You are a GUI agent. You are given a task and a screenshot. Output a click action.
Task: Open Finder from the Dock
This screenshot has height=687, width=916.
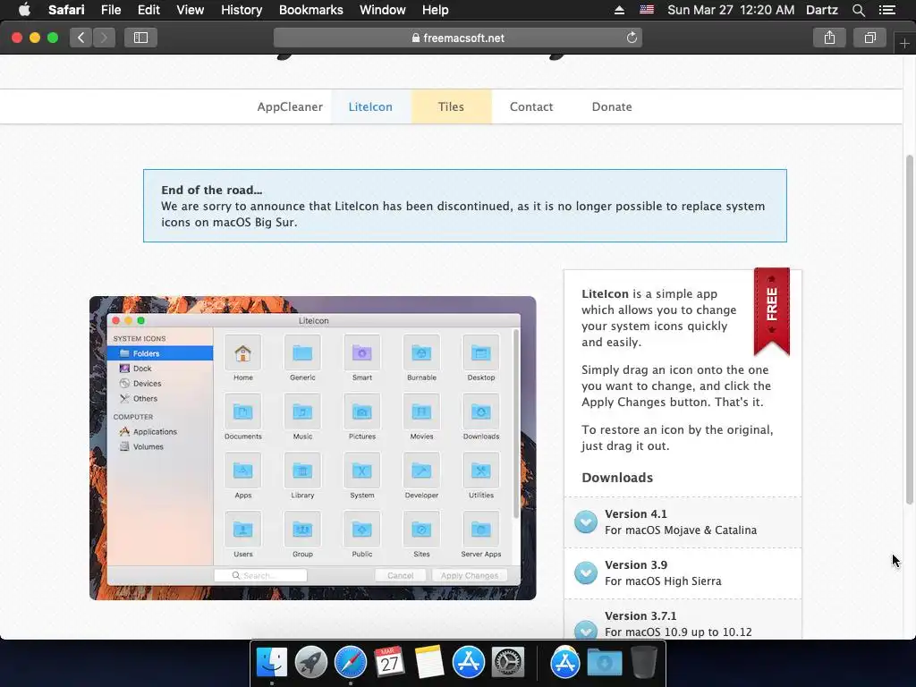pos(272,663)
